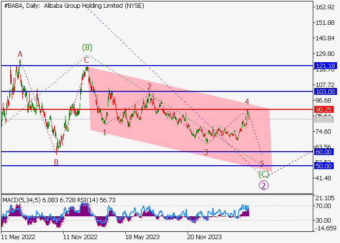Click the 129.80 price scale value
Image resolution: width=340 pixels, height=243 pixels.
(325, 54)
